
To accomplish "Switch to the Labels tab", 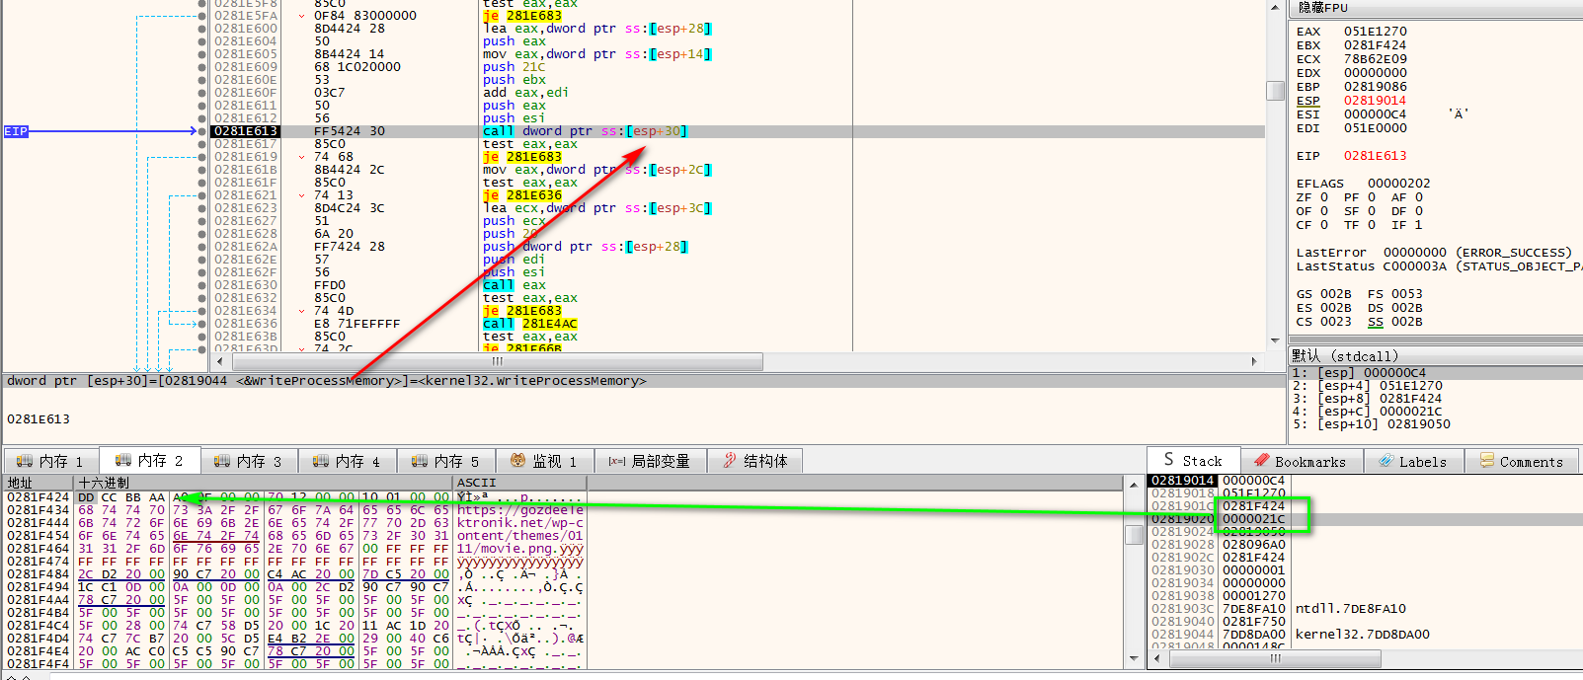I will (x=1412, y=461).
